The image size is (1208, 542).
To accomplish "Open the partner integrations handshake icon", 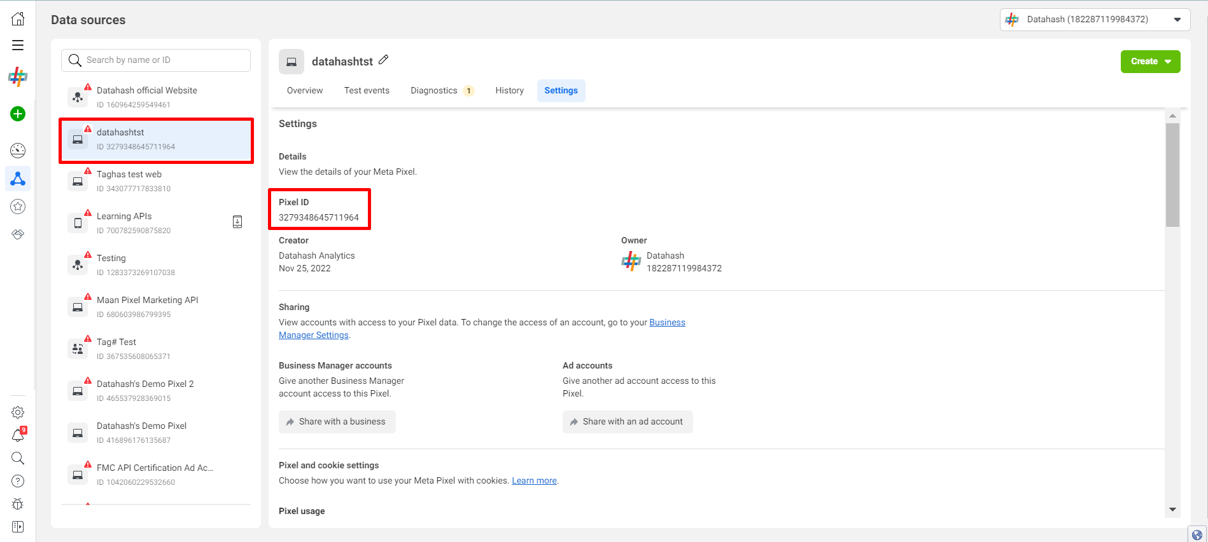I will [18, 234].
